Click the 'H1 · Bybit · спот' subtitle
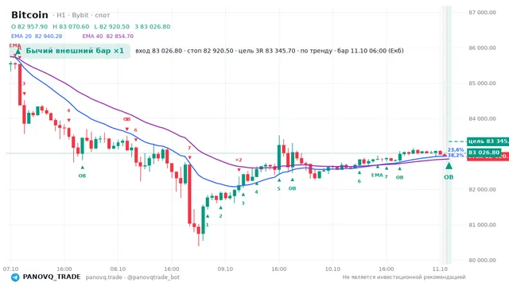Viewport: 509px width, 286px height. click(x=81, y=15)
